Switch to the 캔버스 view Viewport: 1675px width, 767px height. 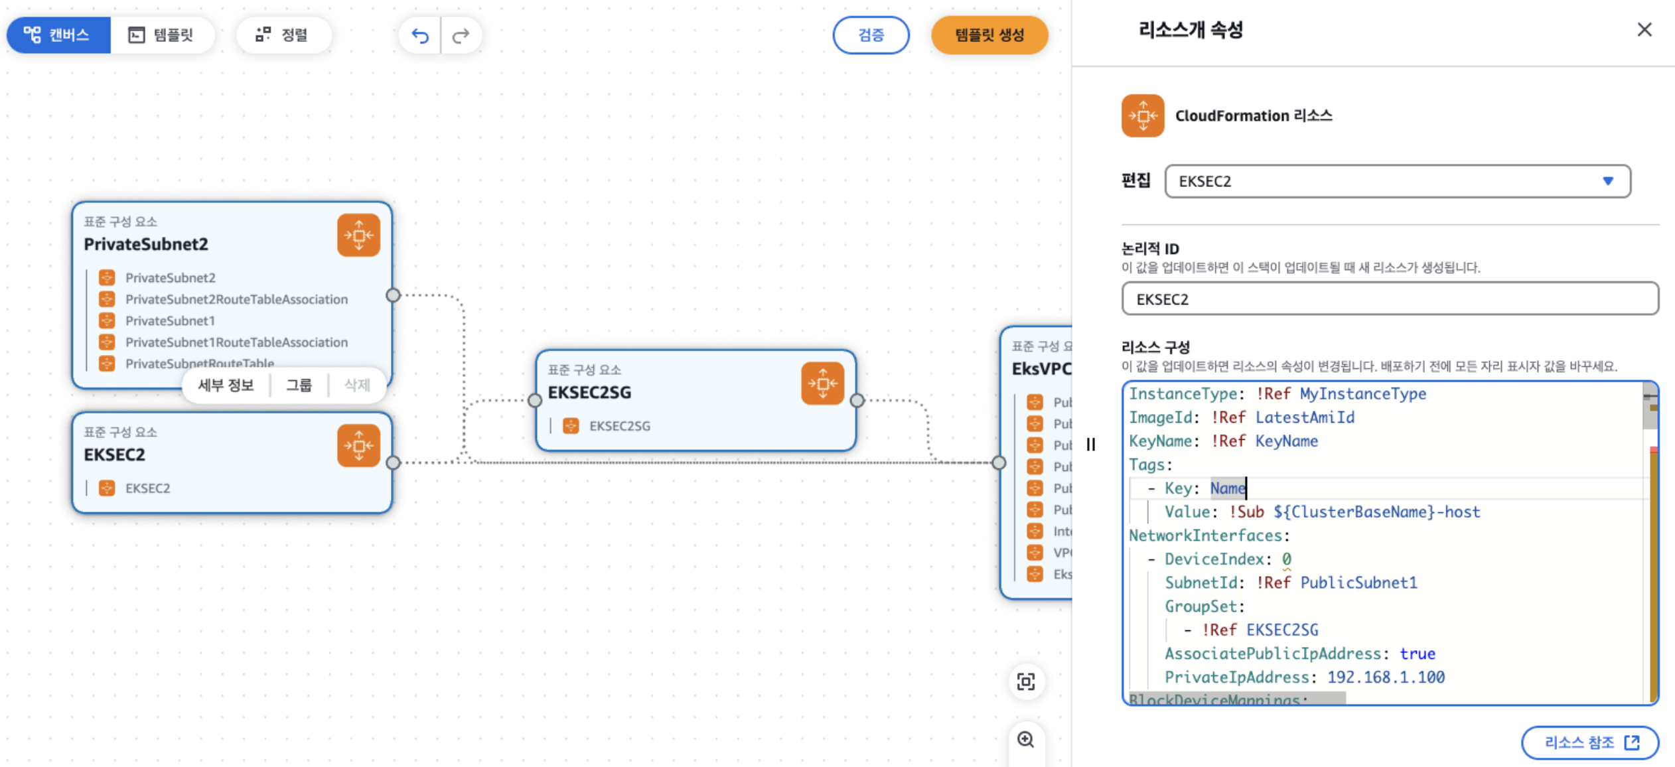[x=58, y=35]
